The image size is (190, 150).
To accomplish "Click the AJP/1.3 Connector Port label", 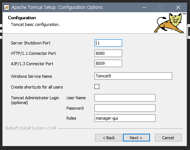I will point(32,64).
